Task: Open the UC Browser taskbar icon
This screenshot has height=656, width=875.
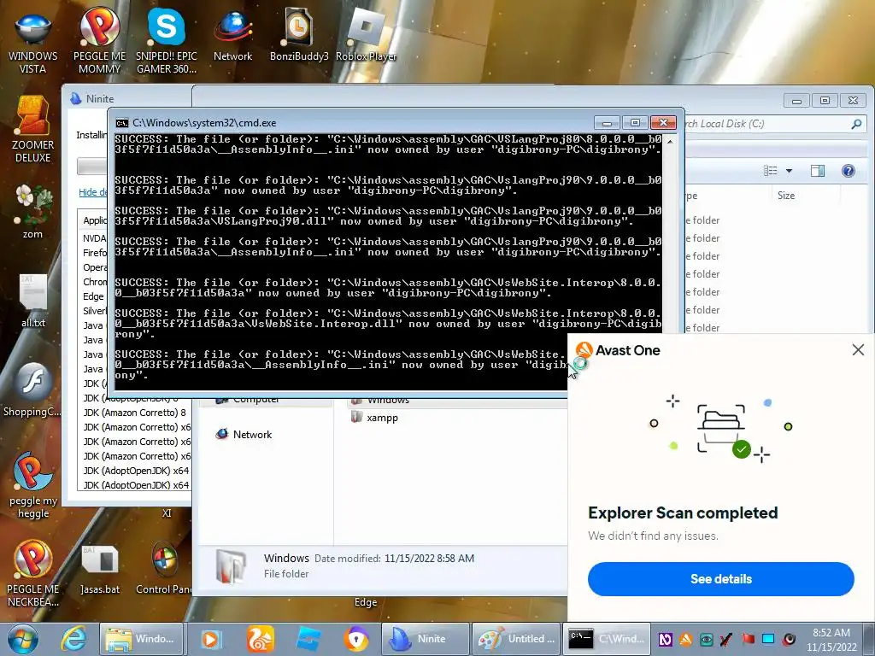Action: (x=260, y=639)
